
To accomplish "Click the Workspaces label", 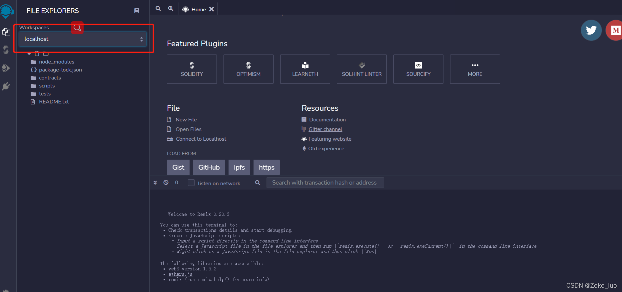I will pyautogui.click(x=34, y=28).
